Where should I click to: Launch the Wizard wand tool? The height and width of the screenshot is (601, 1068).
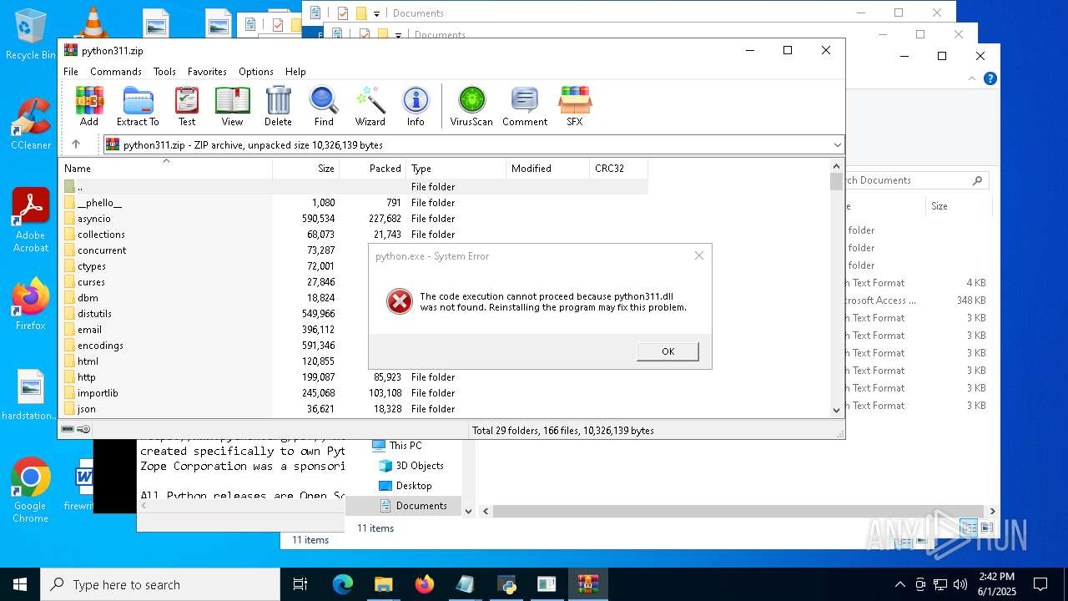[x=370, y=106]
